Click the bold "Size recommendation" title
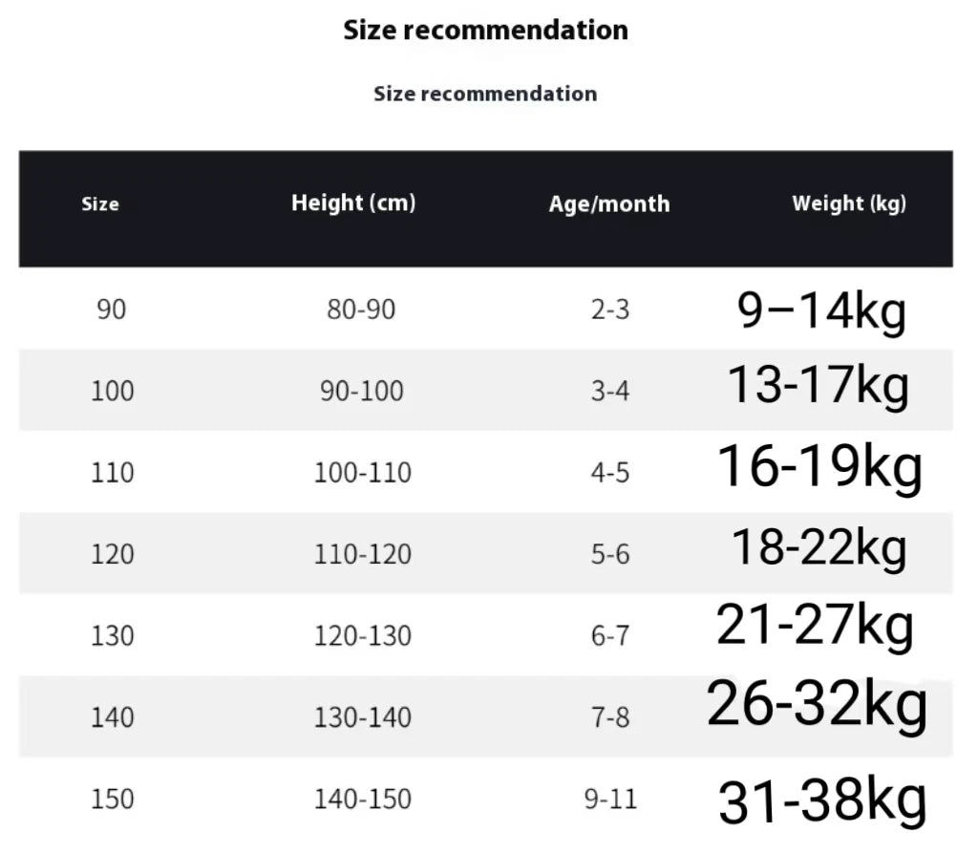978x854 pixels. pyautogui.click(x=485, y=31)
